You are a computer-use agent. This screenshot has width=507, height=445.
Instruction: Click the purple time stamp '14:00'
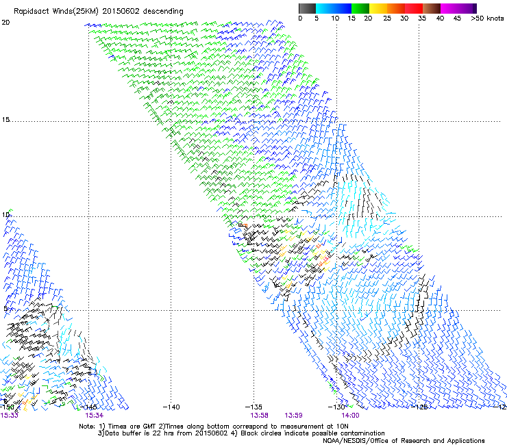tap(351, 416)
